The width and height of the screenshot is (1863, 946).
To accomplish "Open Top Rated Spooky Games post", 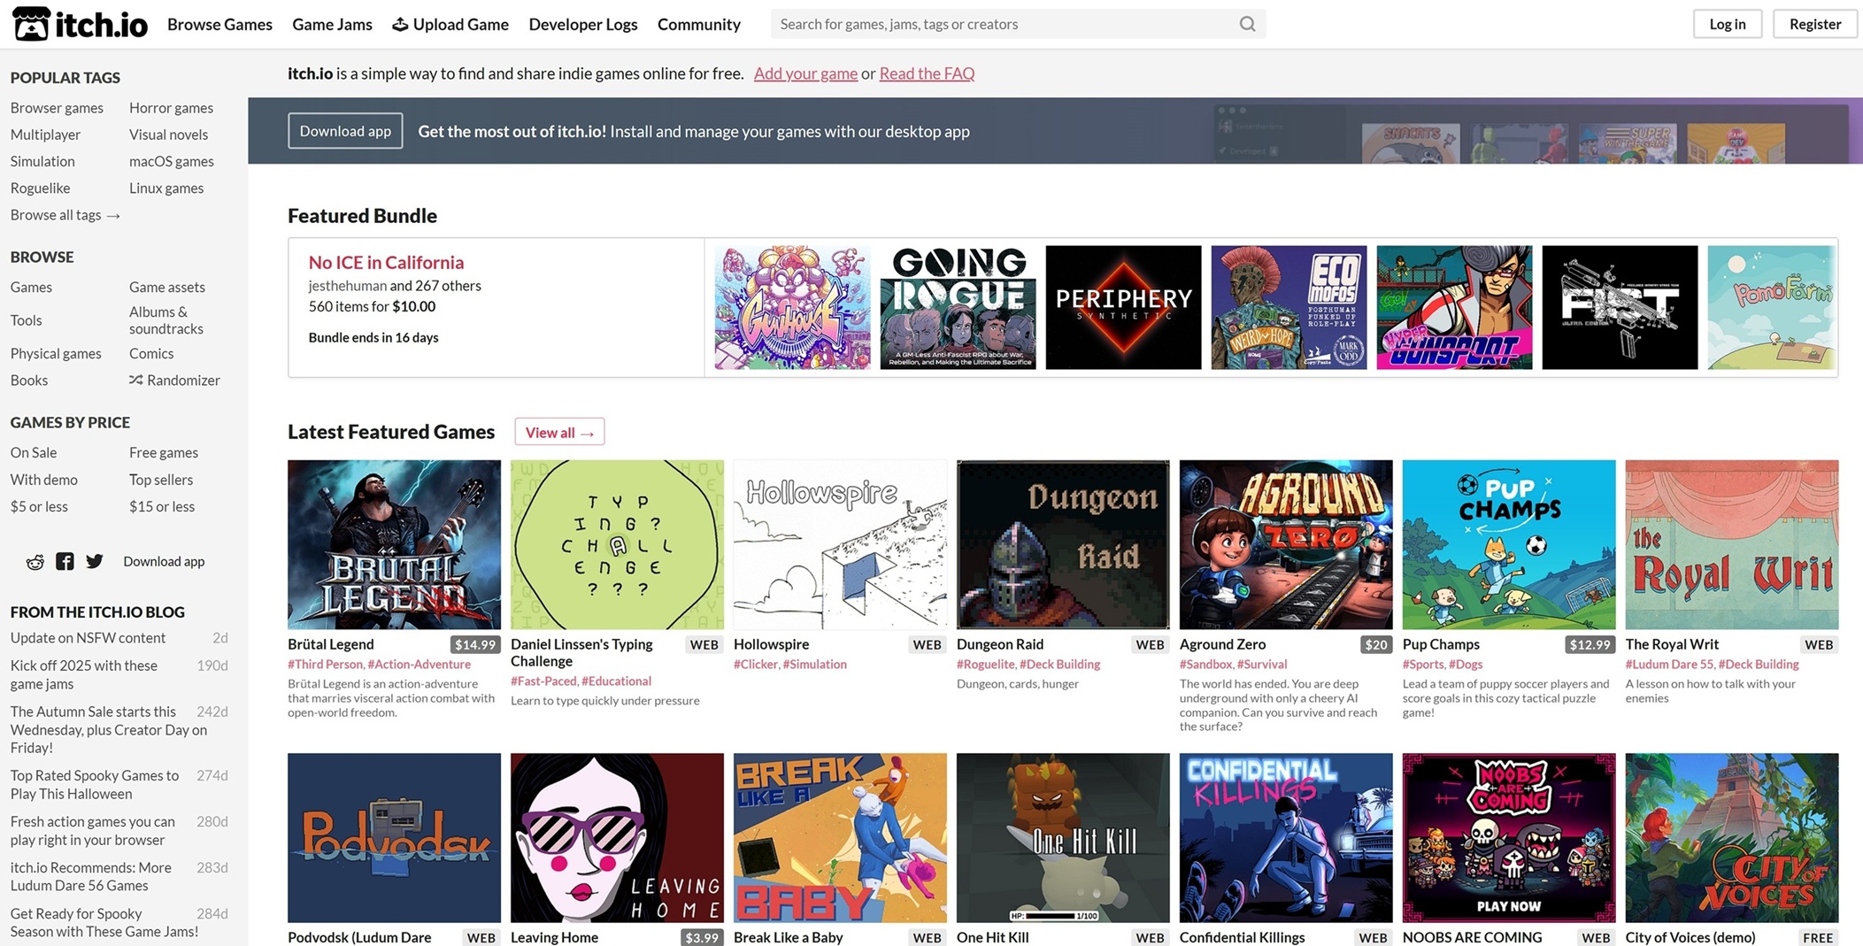I will [x=95, y=784].
